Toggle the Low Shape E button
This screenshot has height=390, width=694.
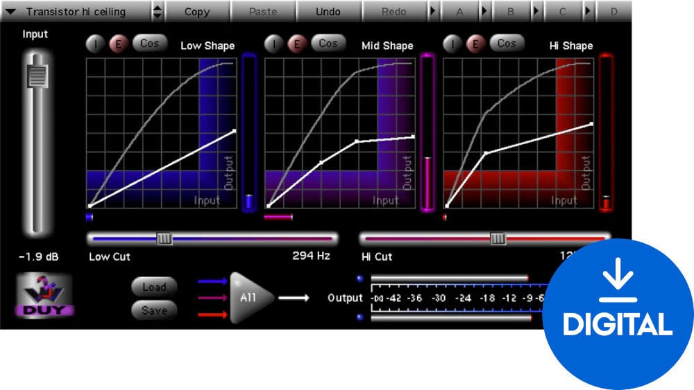(x=118, y=44)
